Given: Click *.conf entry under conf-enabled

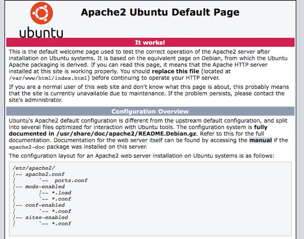Looking at the screenshot, I should (x=62, y=211).
